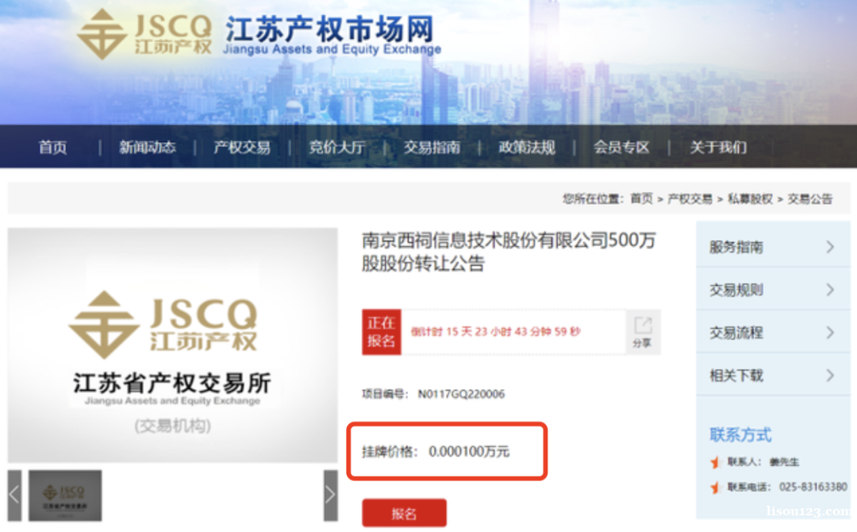This screenshot has height=532, width=857.
Task: Expand the 服务指南 chevron
Action: tap(830, 247)
